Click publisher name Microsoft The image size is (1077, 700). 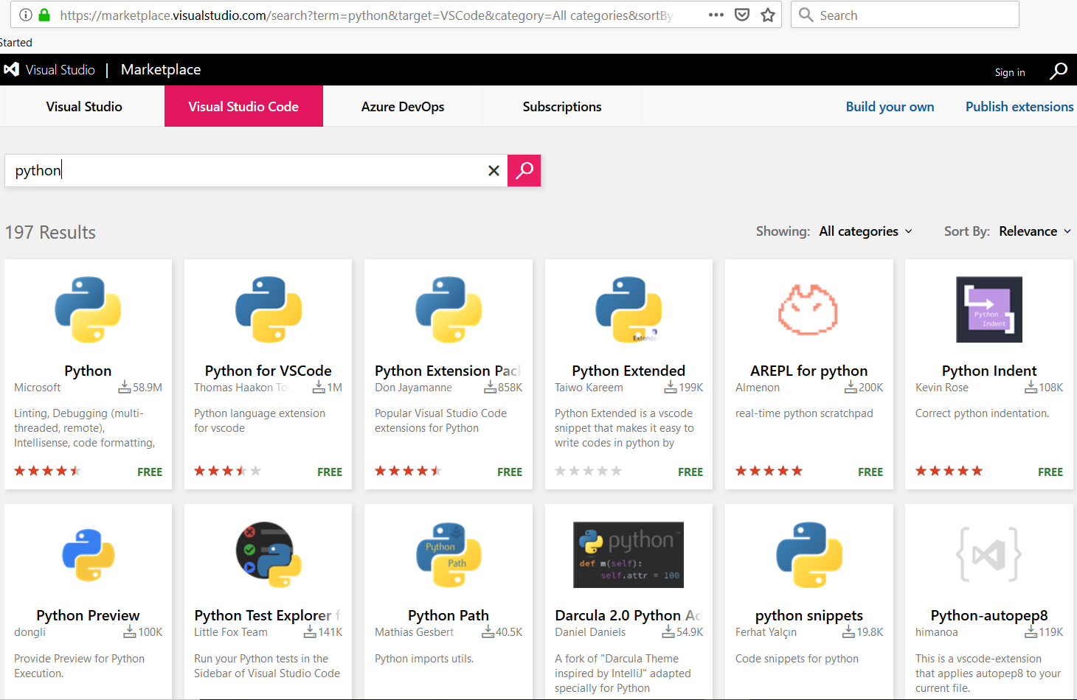[38, 388]
